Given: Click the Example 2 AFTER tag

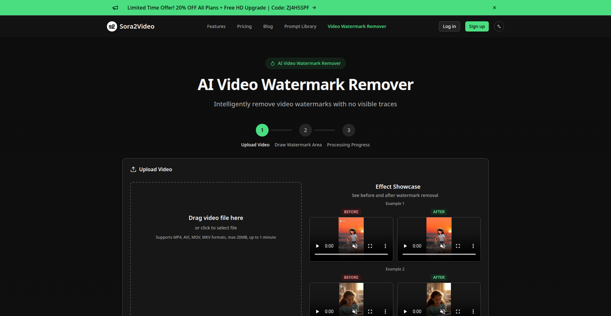Looking at the screenshot, I should click(439, 277).
